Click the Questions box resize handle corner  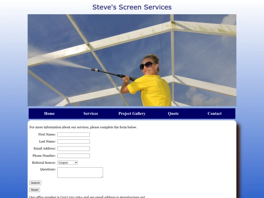102,176
